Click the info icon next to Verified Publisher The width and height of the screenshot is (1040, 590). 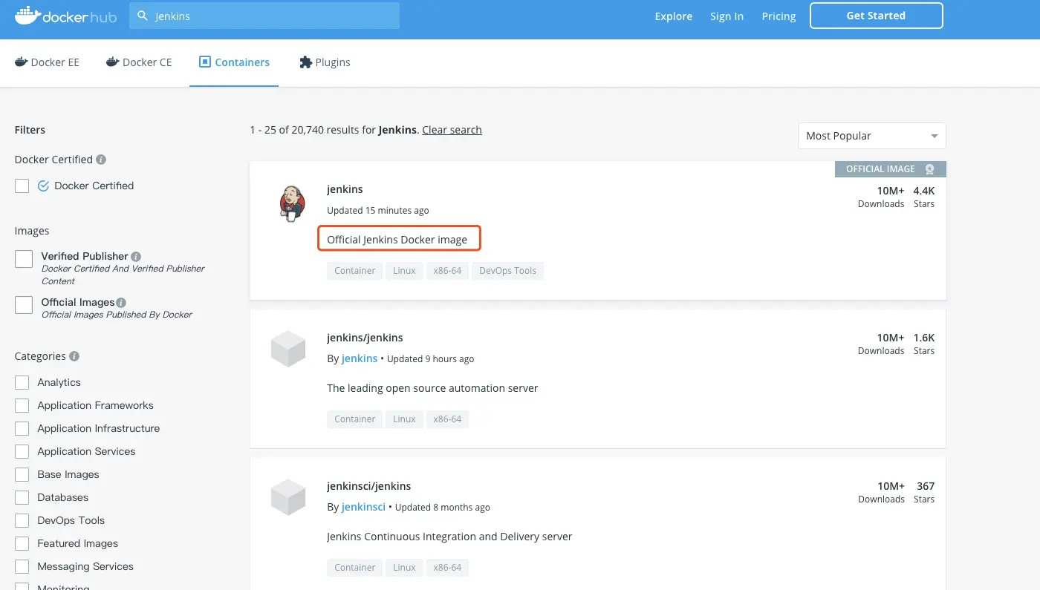pyautogui.click(x=136, y=256)
